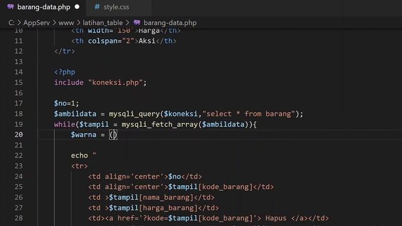Image resolution: width=402 pixels, height=226 pixels.
Task: Click "select * from barang" query string
Action: click(249, 114)
